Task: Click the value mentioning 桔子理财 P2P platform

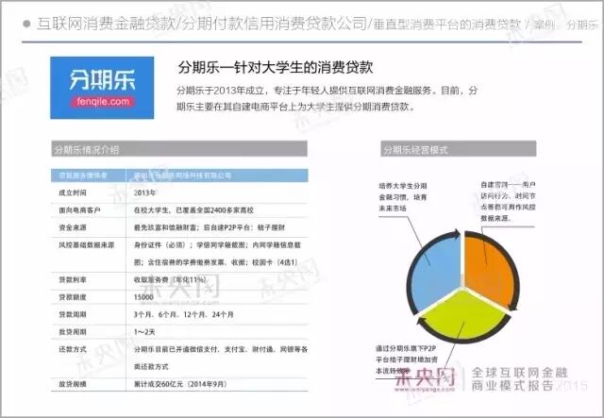Action: 210,227
